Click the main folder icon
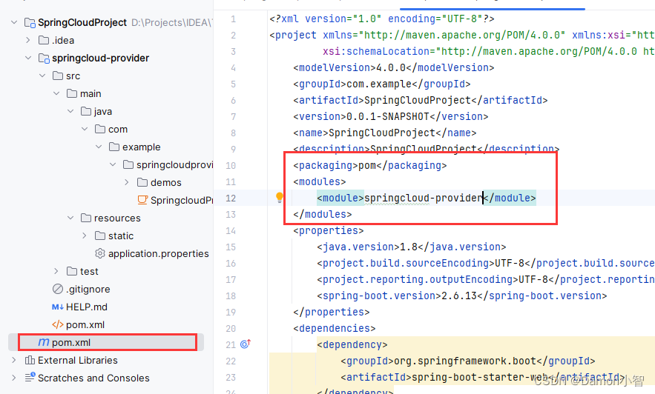 [x=72, y=93]
